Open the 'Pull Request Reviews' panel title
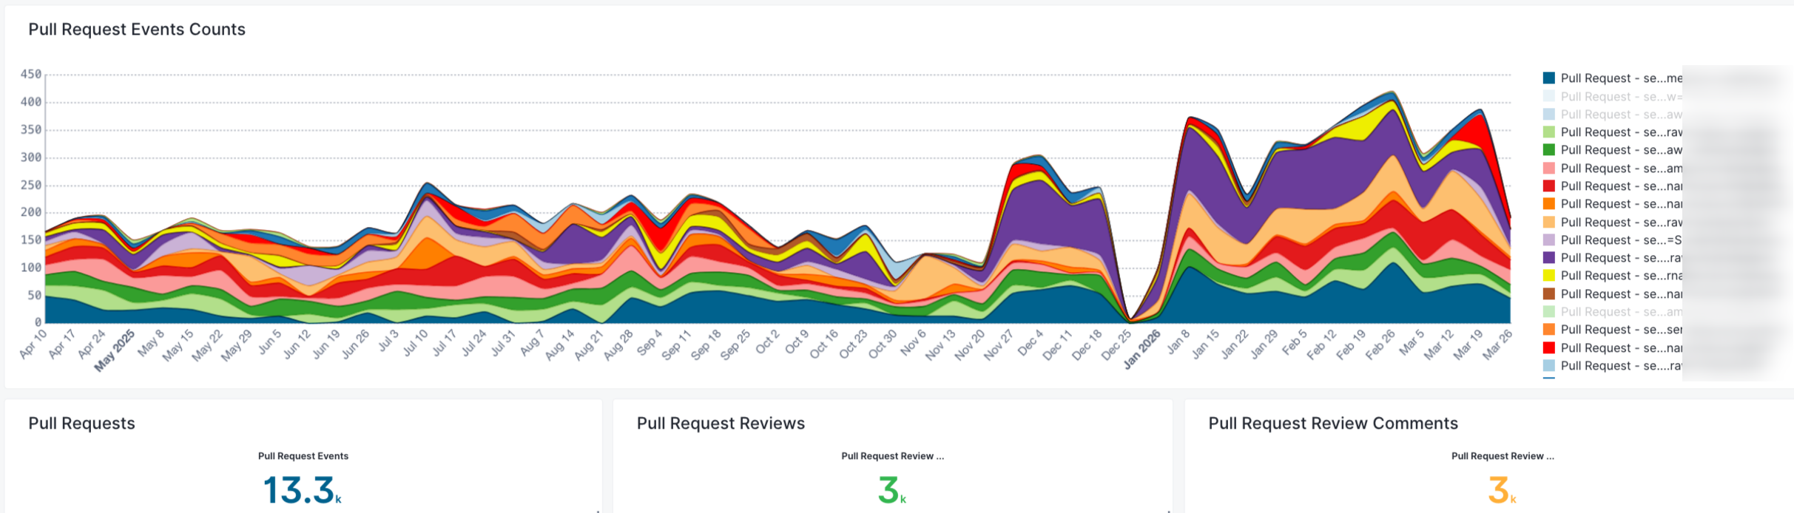This screenshot has height=513, width=1794. (721, 424)
